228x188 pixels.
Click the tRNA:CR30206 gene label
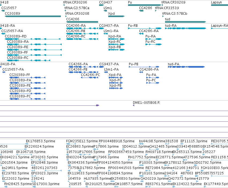pyautogui.click(x=75, y=2)
